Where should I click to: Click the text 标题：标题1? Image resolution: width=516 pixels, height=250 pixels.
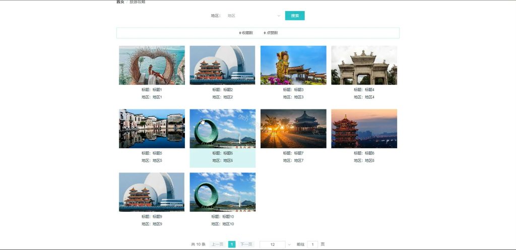(x=152, y=90)
